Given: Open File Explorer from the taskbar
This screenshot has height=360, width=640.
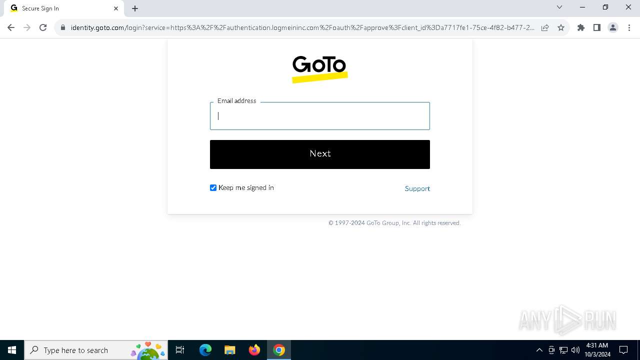Looking at the screenshot, I should [230, 350].
